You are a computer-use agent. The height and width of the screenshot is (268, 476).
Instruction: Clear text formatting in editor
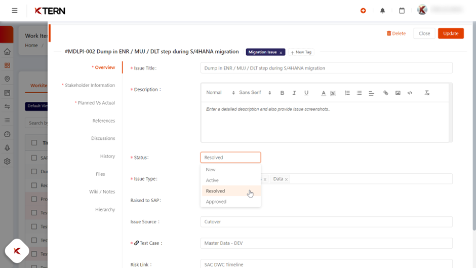427,93
